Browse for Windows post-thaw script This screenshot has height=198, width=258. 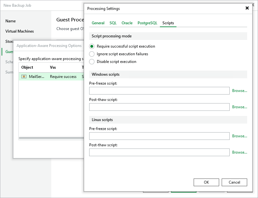(x=240, y=107)
